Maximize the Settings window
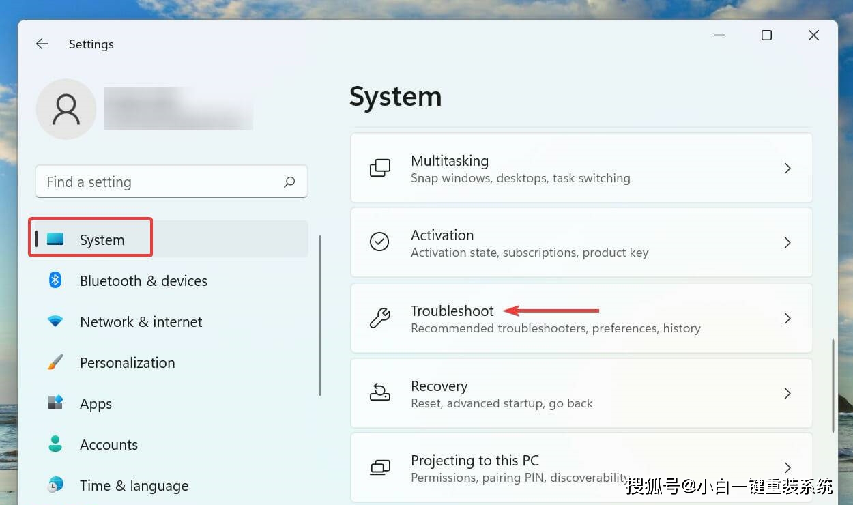 tap(766, 35)
